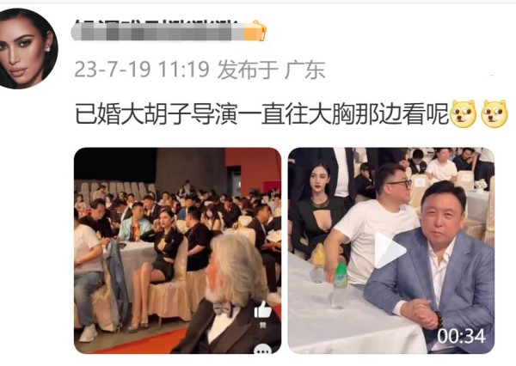Tap the 赞 label under the thumbs-up
Screen dimensions: 516x366
tap(262, 325)
